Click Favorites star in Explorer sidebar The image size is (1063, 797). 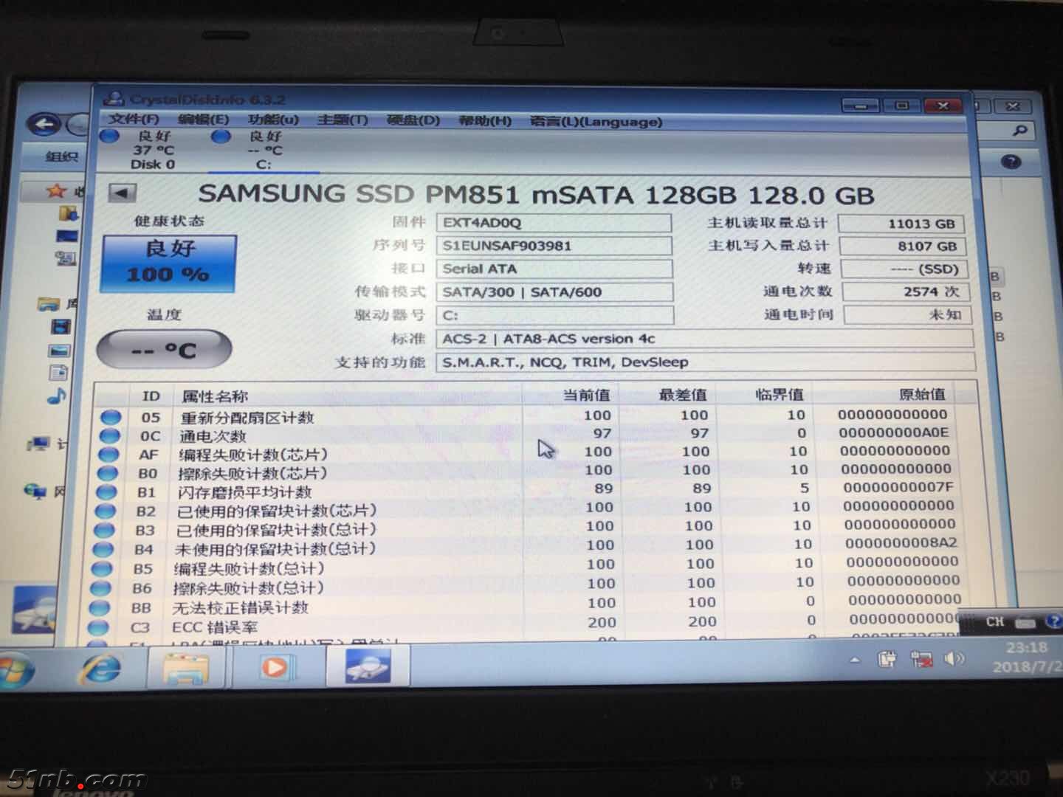(56, 191)
